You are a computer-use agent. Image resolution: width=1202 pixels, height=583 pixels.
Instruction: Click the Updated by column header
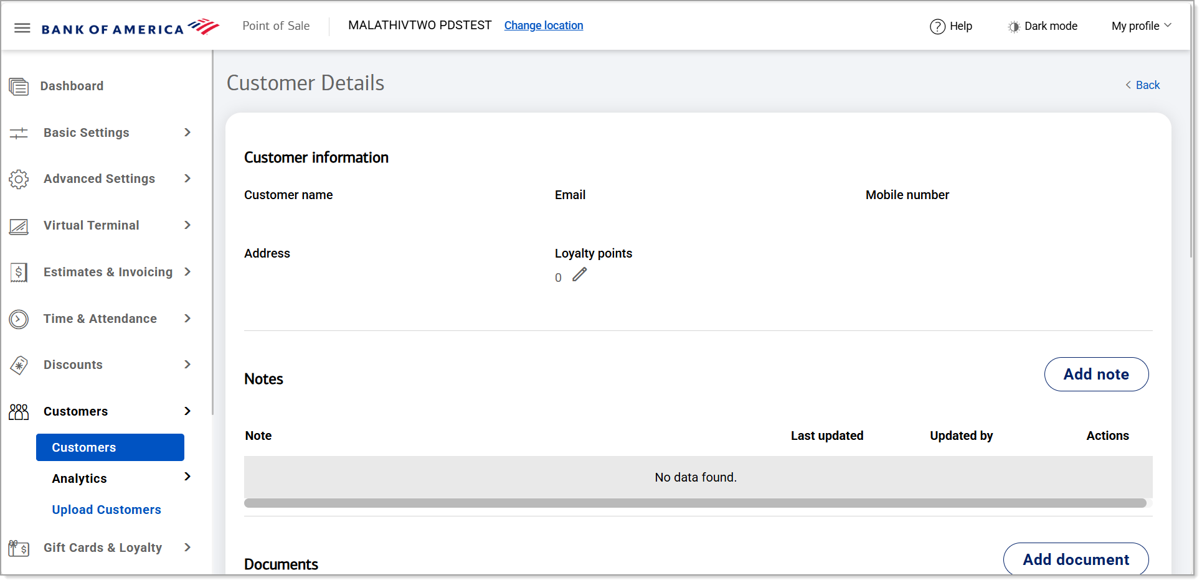(962, 436)
